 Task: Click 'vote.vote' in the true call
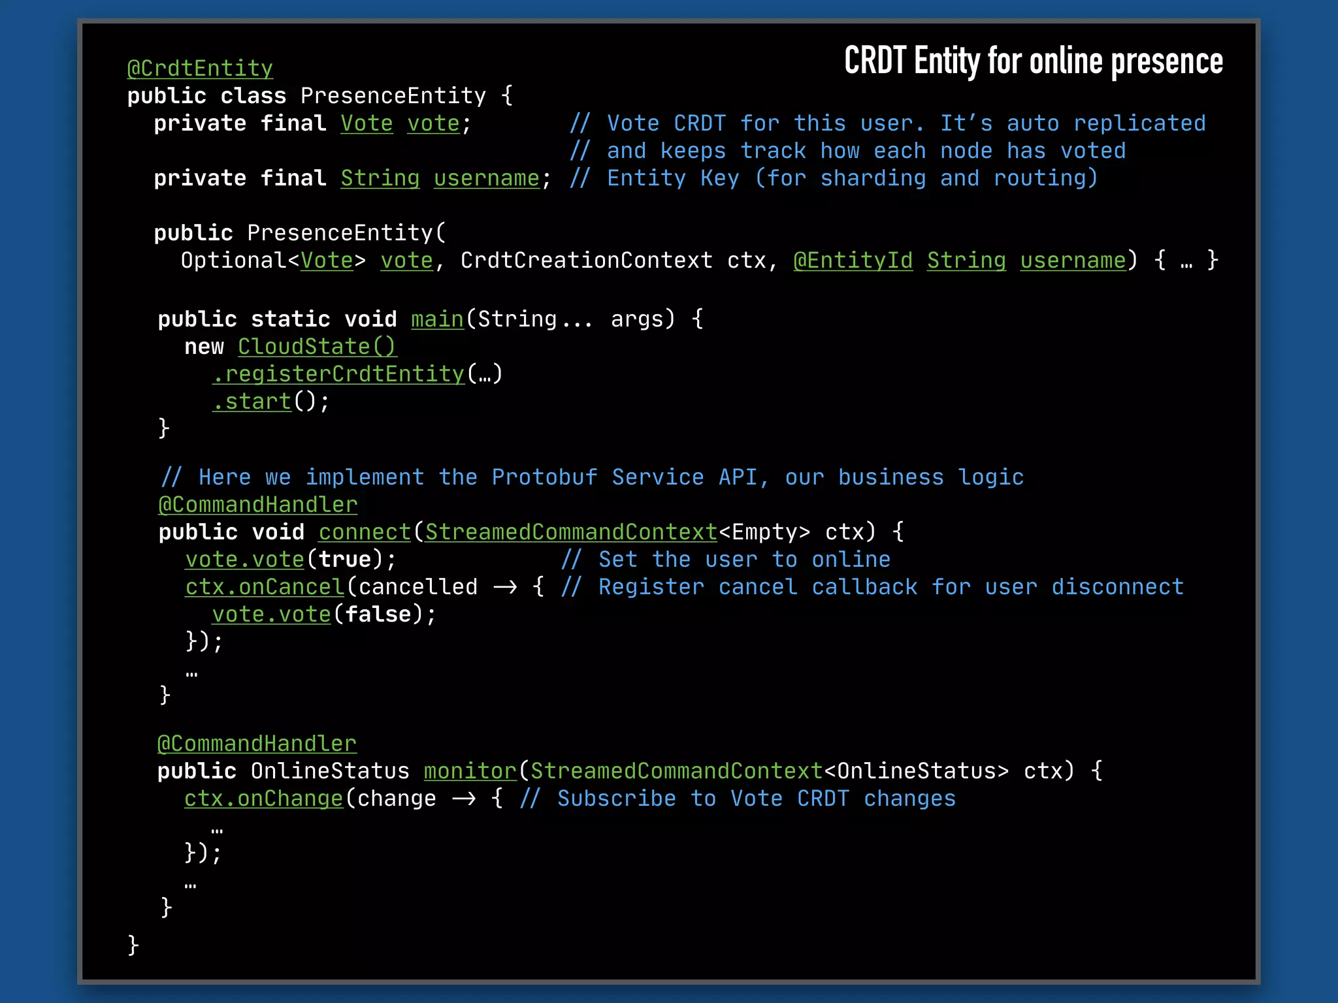pos(245,560)
